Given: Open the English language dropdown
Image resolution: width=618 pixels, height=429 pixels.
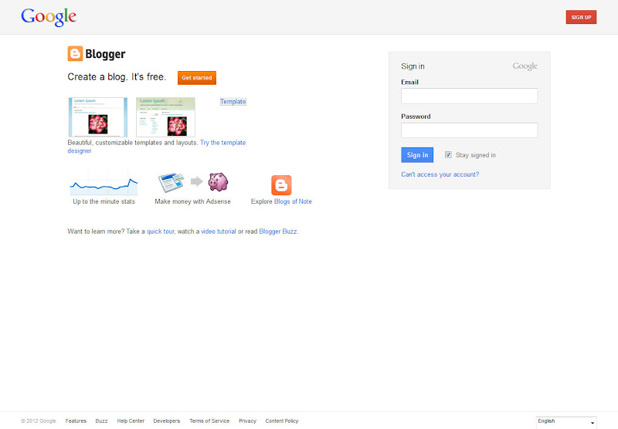Looking at the screenshot, I should (x=566, y=422).
